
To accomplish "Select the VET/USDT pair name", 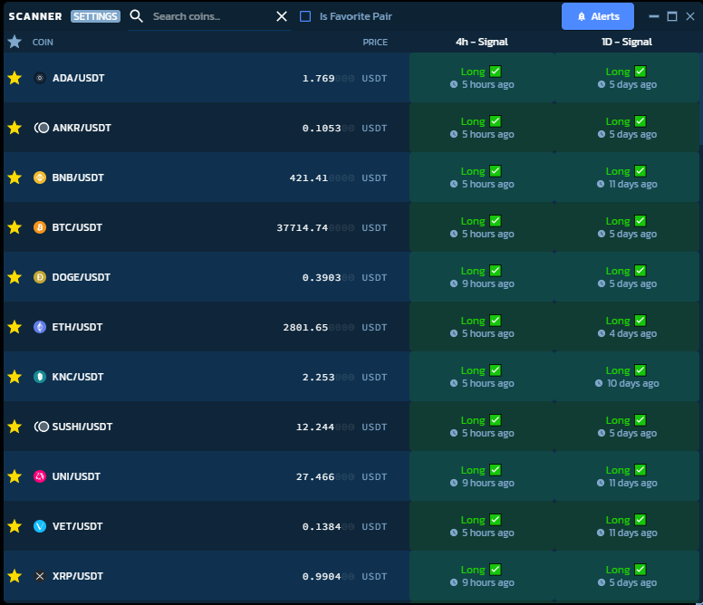I will point(78,525).
